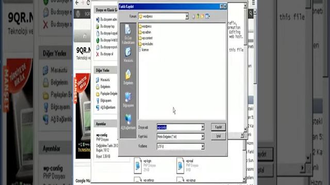The image size is (330, 185).
Task: Select the wp-includes folder
Action: (146, 44)
